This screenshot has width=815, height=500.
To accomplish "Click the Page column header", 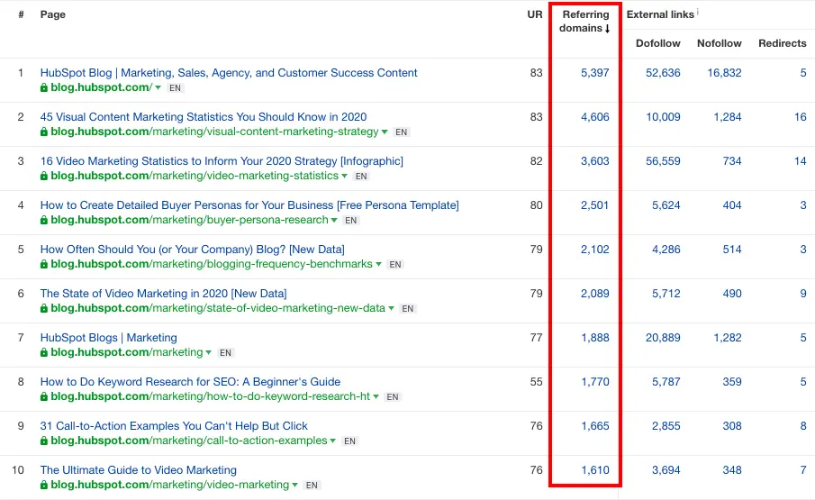I will pos(52,14).
